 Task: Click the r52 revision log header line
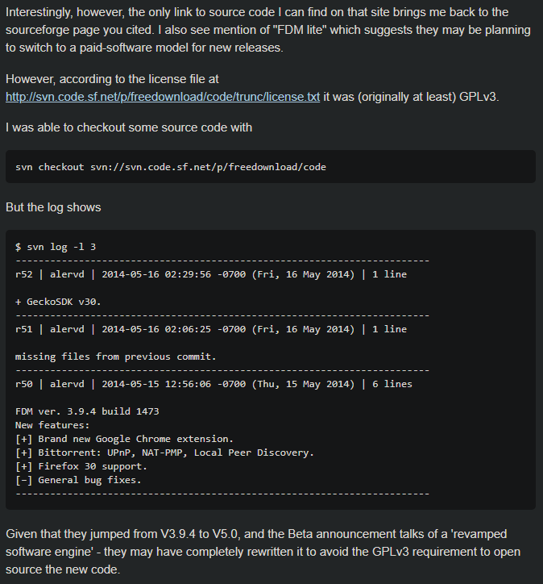pos(211,274)
